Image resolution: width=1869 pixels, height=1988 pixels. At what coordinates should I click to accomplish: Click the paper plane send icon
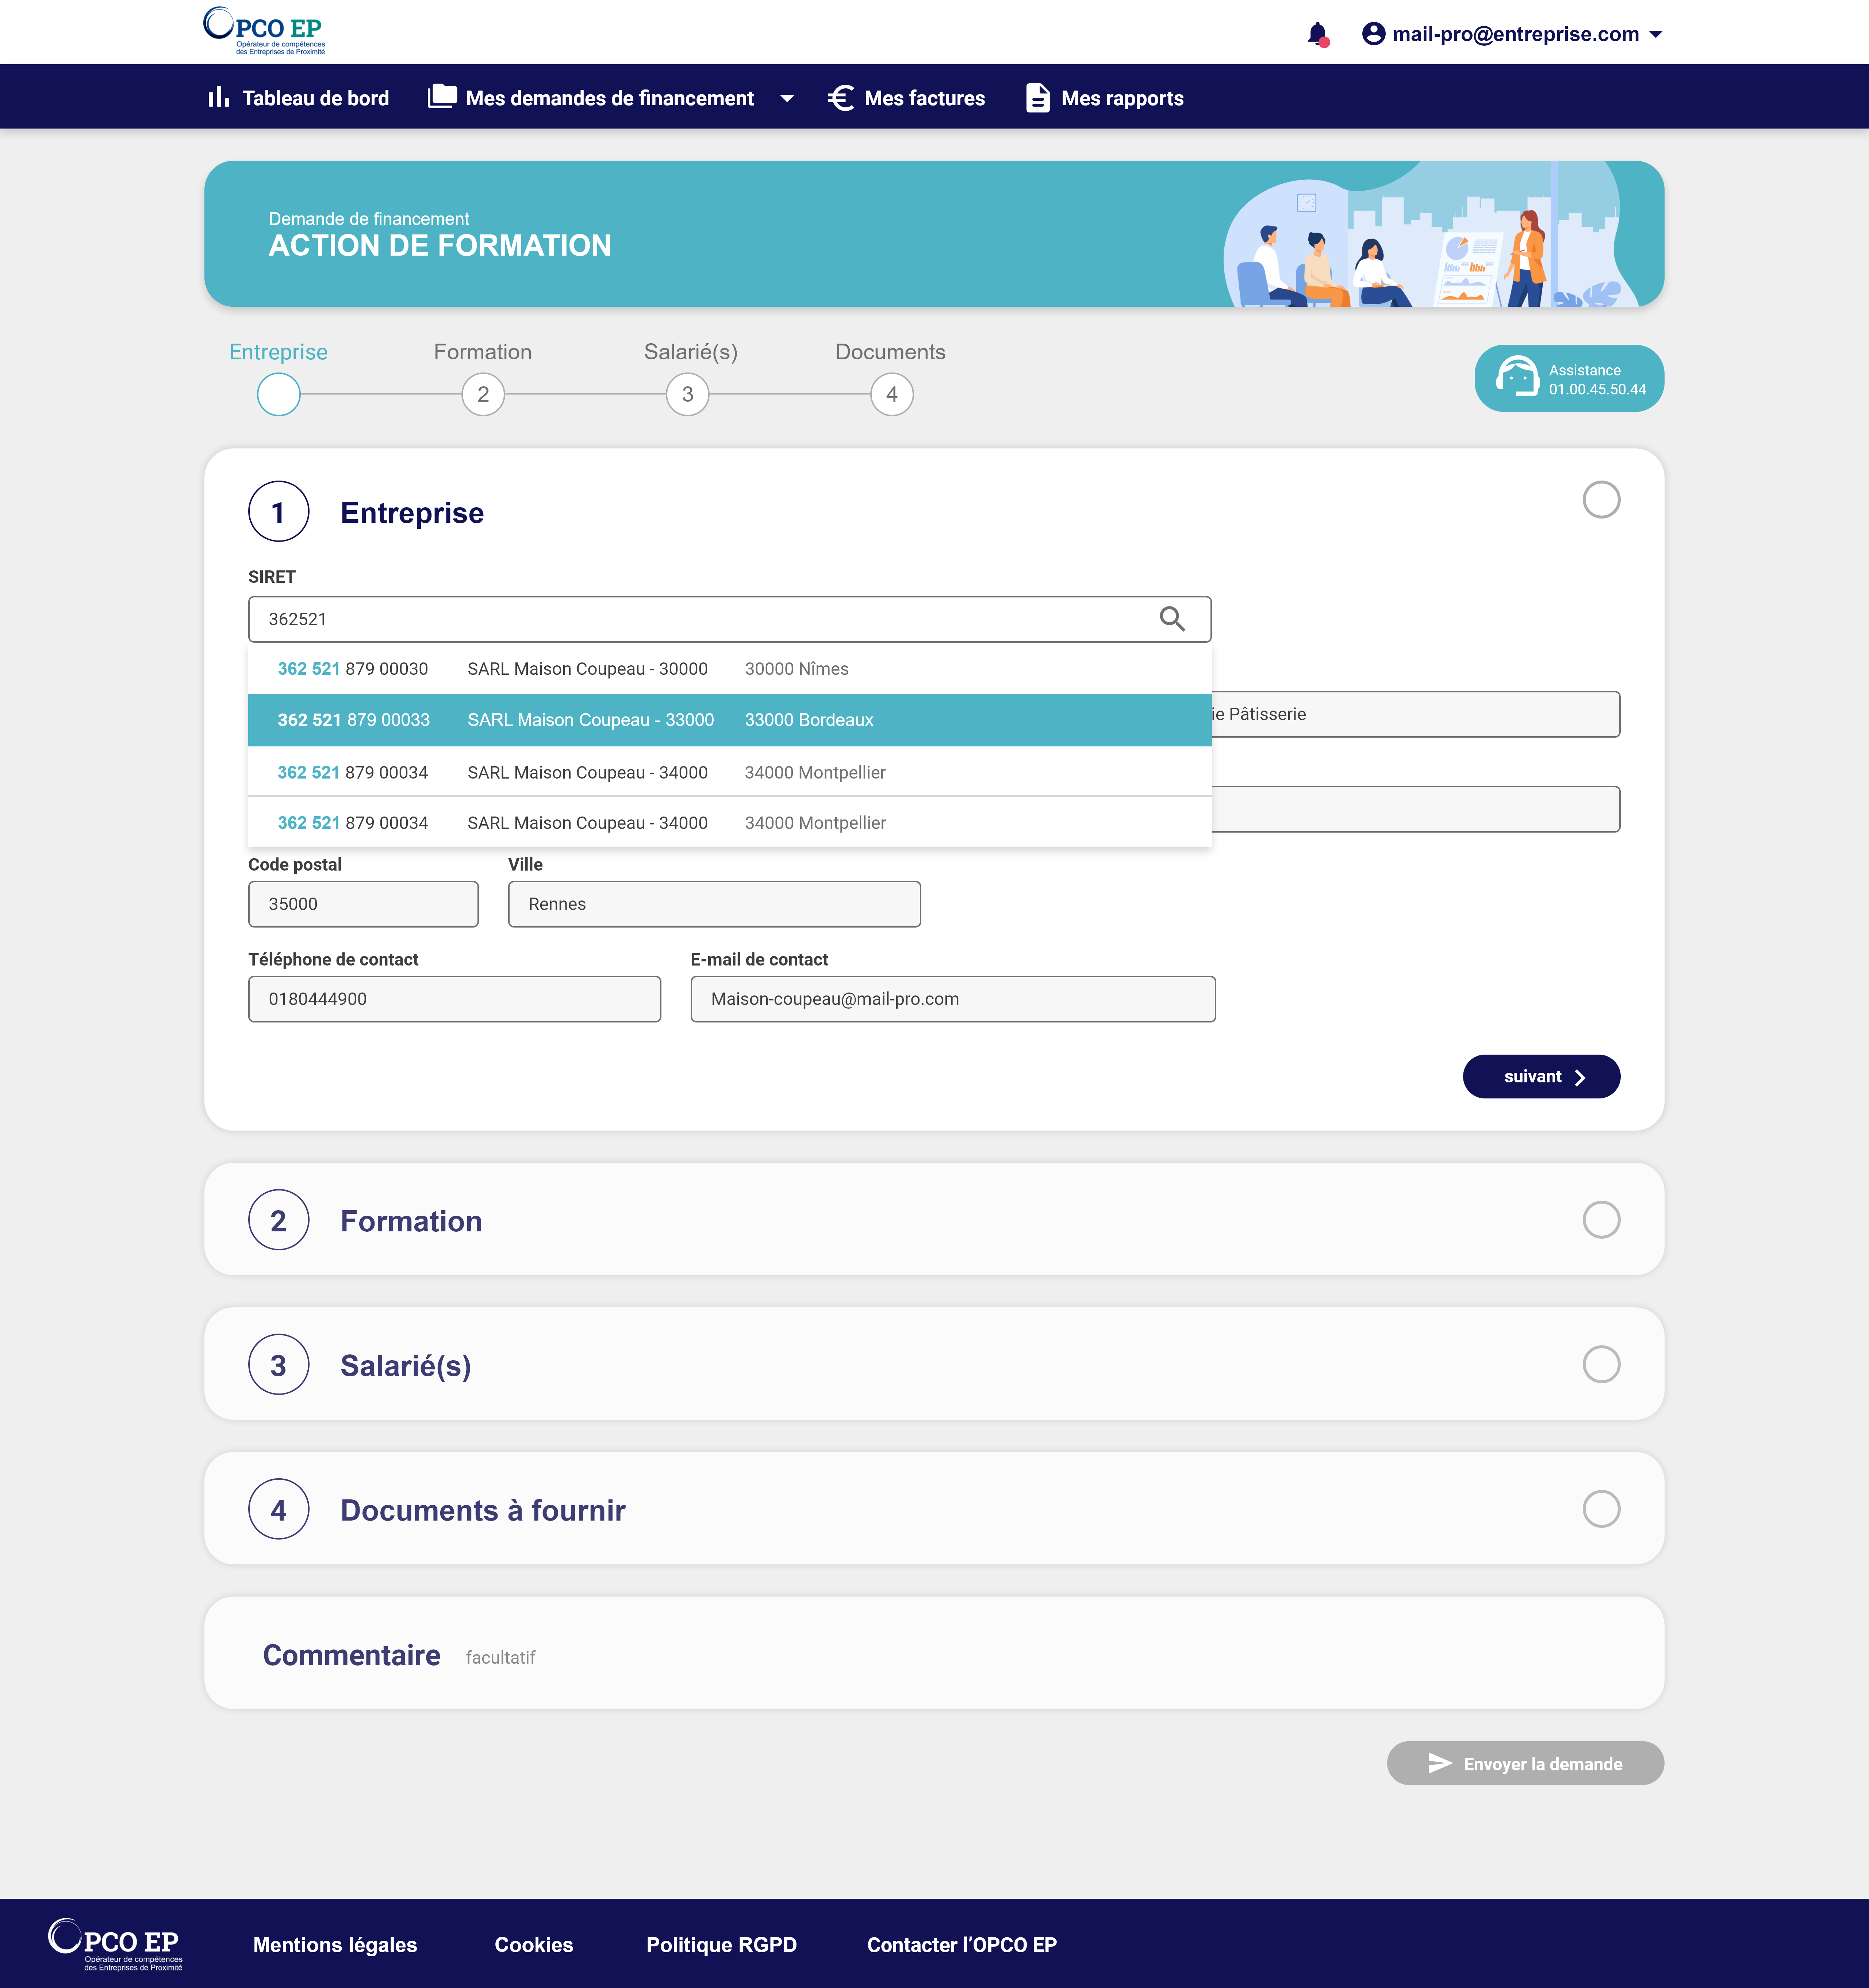tap(1439, 1763)
